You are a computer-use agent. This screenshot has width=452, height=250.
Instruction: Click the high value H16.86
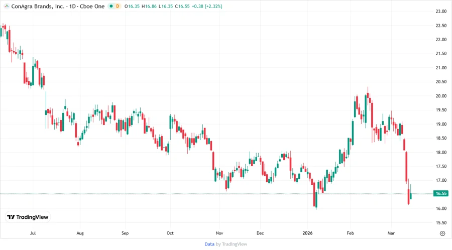(x=149, y=6)
